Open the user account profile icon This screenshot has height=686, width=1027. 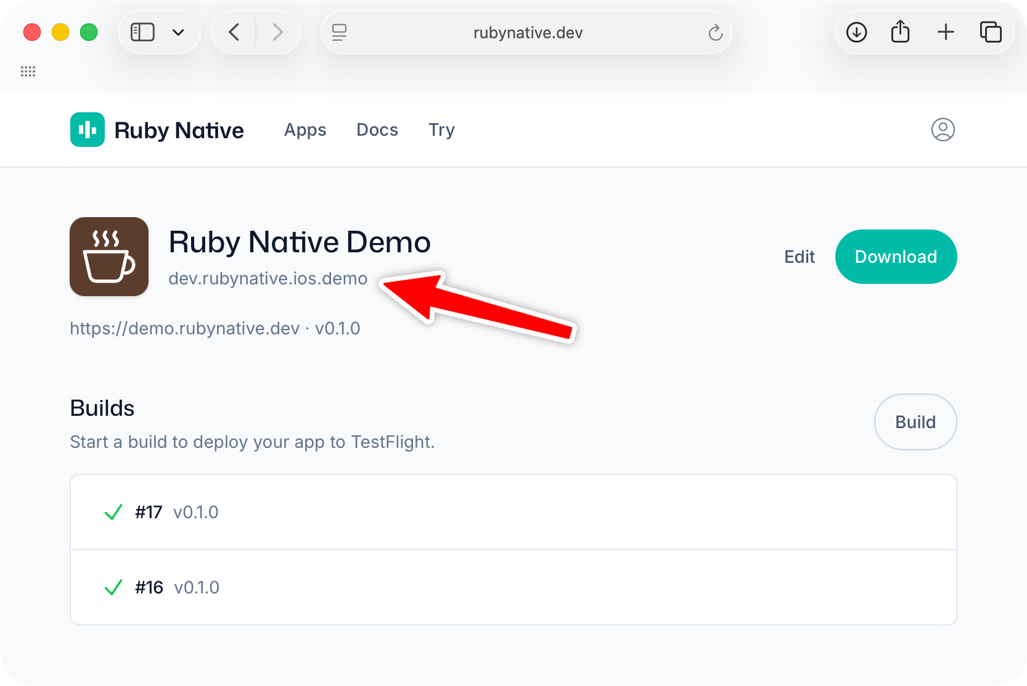[943, 130]
